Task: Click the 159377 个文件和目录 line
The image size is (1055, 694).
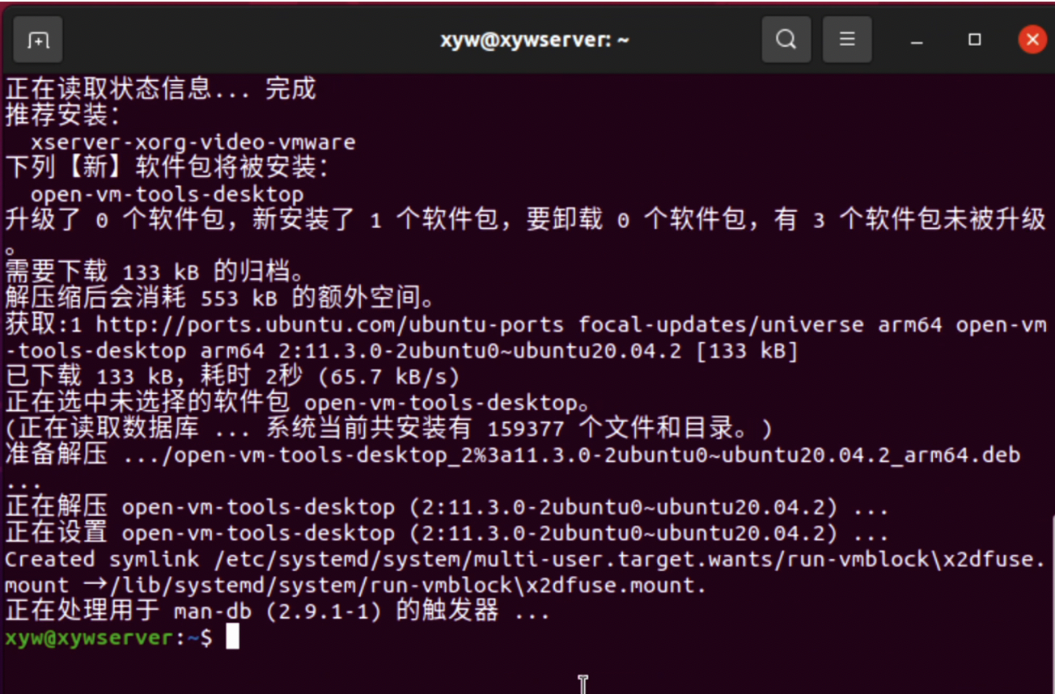Action: click(x=389, y=428)
